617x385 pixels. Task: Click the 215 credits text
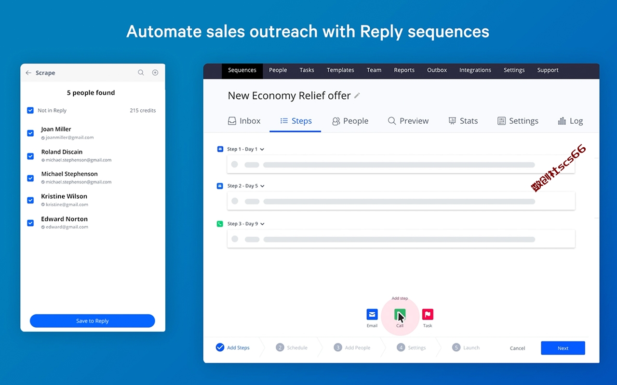coord(143,110)
